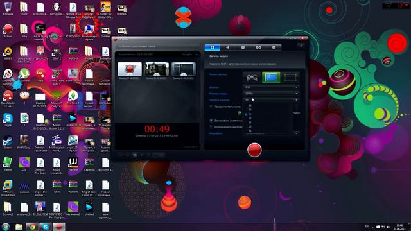The image size is (411, 231).
Task: Expand the AVI file format dropdown
Action: 271,87
